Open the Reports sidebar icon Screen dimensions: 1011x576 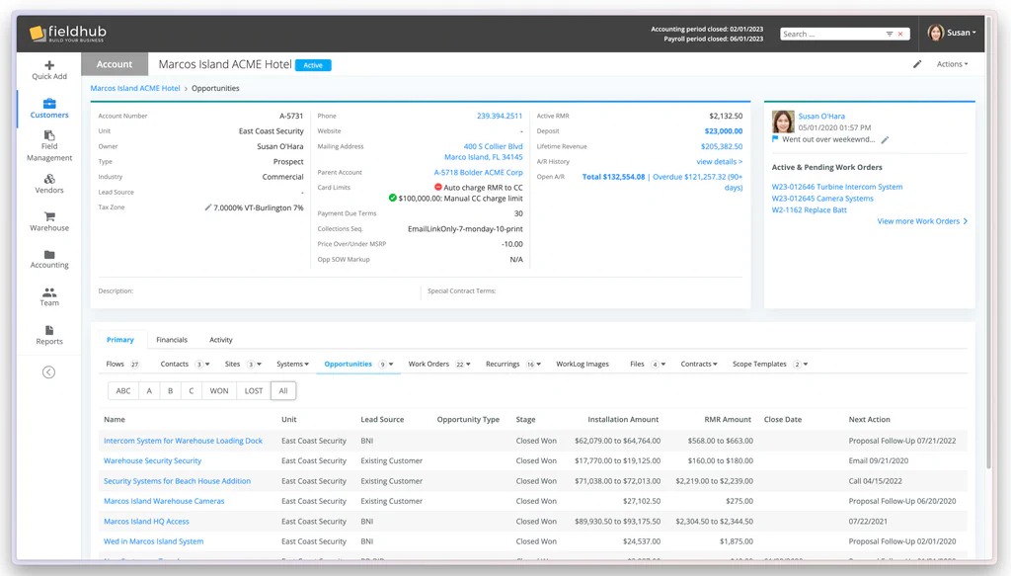(48, 332)
